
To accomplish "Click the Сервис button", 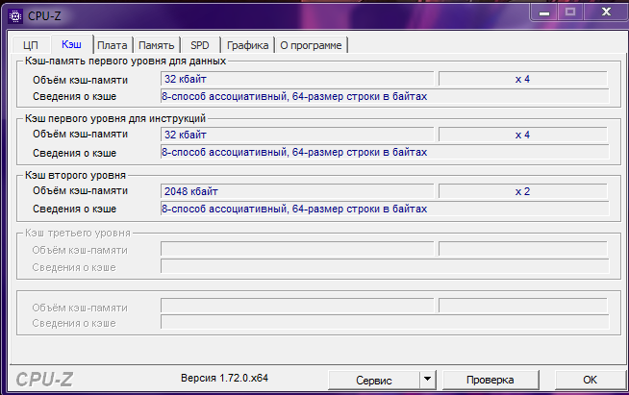I will [374, 380].
